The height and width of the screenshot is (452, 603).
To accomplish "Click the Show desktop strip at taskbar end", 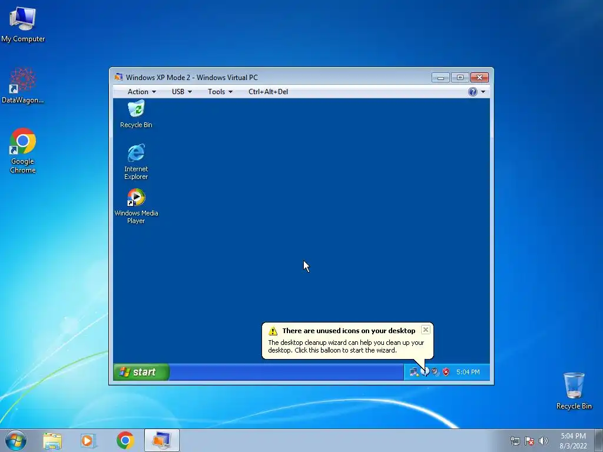I will (x=600, y=440).
